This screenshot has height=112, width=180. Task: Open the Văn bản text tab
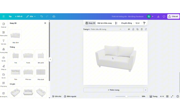point(4,42)
